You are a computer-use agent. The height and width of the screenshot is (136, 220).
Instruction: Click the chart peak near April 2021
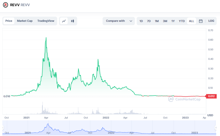click(46, 38)
